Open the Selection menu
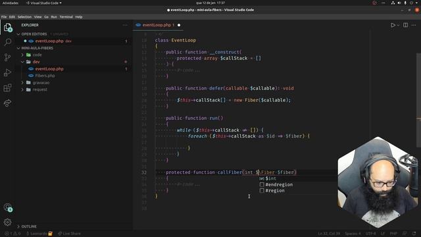 click(24, 17)
